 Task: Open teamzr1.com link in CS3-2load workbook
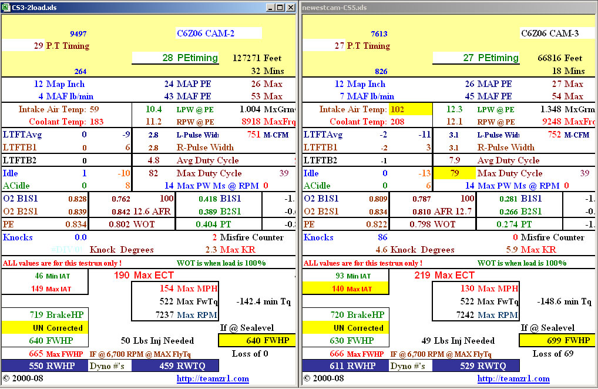(213, 379)
